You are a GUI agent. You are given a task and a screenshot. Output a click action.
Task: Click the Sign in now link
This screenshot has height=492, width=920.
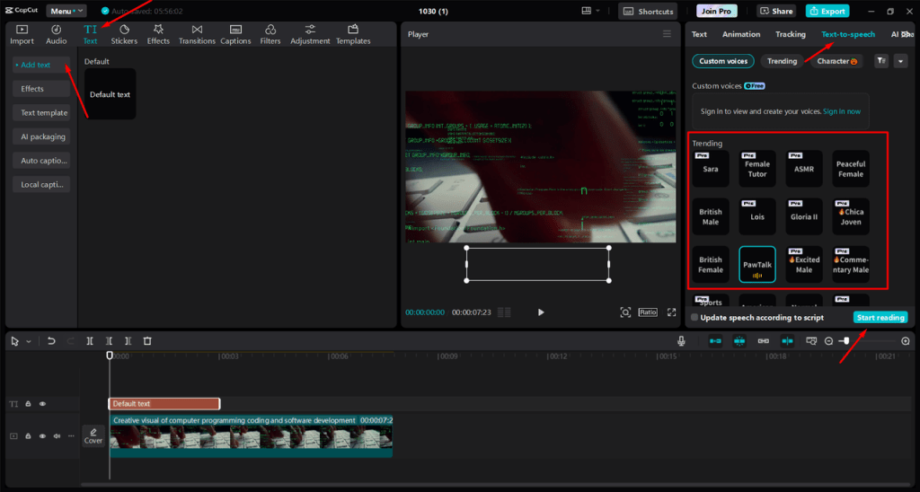[842, 111]
